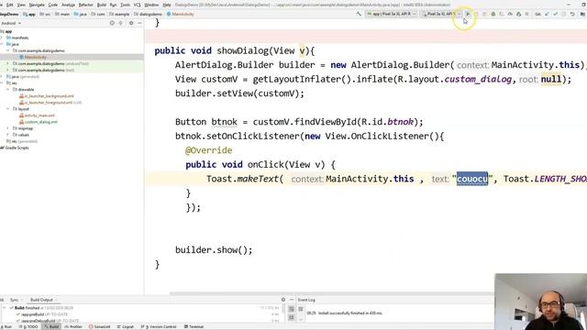Click the Project panel settings gear icon
The height and width of the screenshot is (330, 587).
131,23
